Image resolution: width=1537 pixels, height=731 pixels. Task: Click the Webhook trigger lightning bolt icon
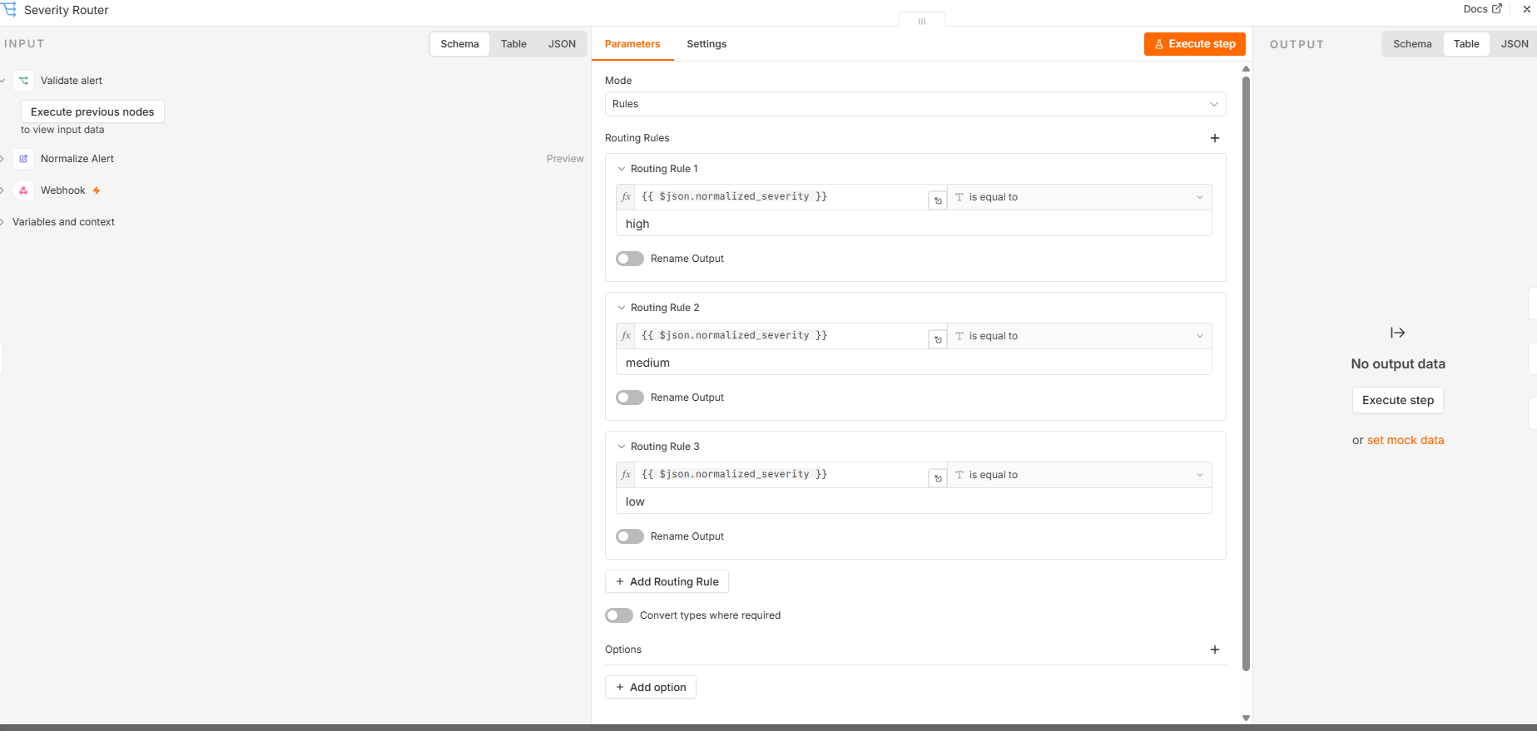pos(97,190)
